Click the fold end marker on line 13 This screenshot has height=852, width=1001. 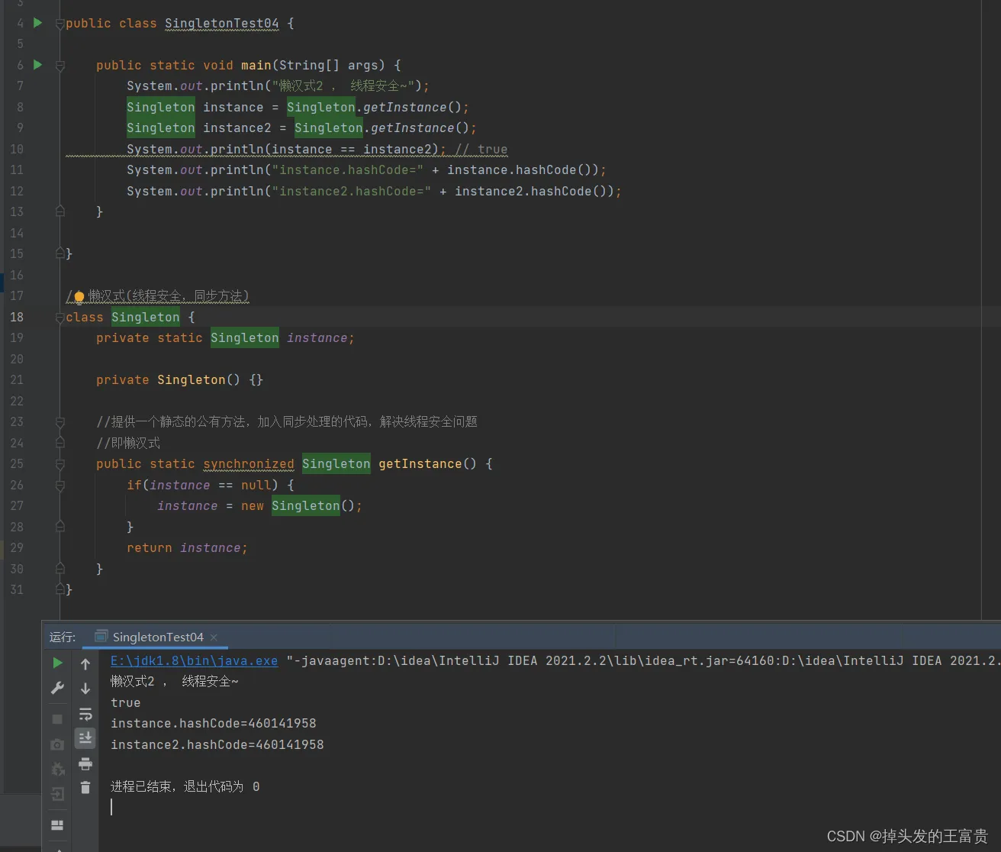tap(60, 211)
